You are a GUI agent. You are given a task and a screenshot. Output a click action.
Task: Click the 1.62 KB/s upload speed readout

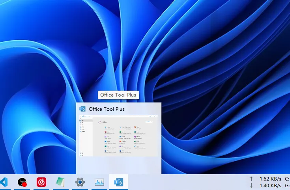click(270, 179)
